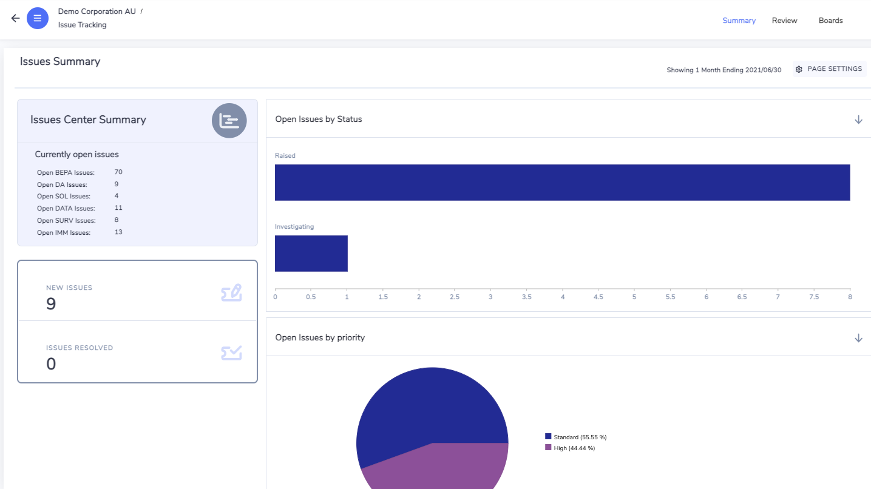Click Open DATA Issues row

[x=80, y=209]
